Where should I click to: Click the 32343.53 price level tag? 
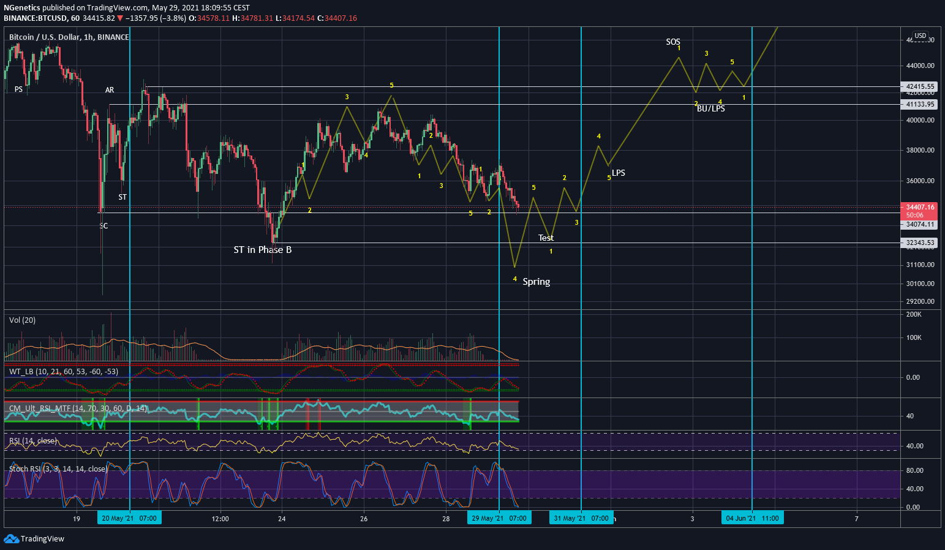pos(920,243)
